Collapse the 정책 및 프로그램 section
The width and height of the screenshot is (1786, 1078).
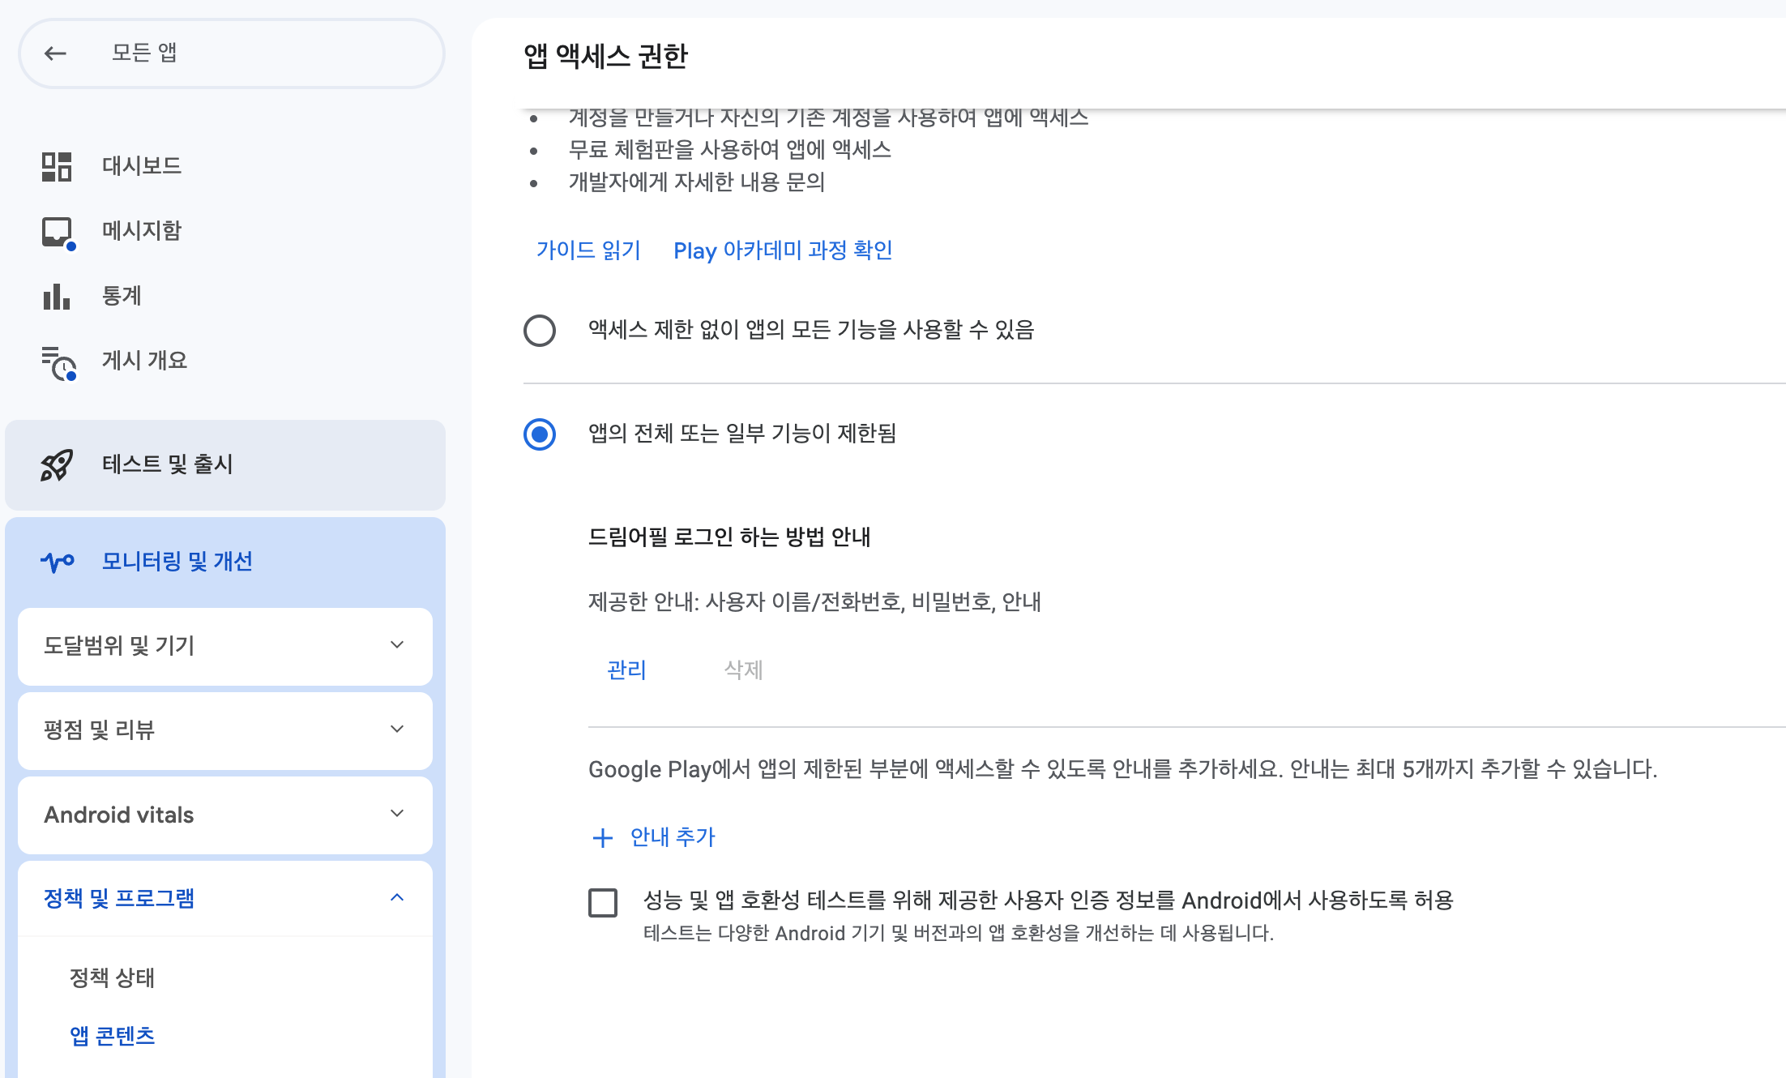[x=396, y=898]
